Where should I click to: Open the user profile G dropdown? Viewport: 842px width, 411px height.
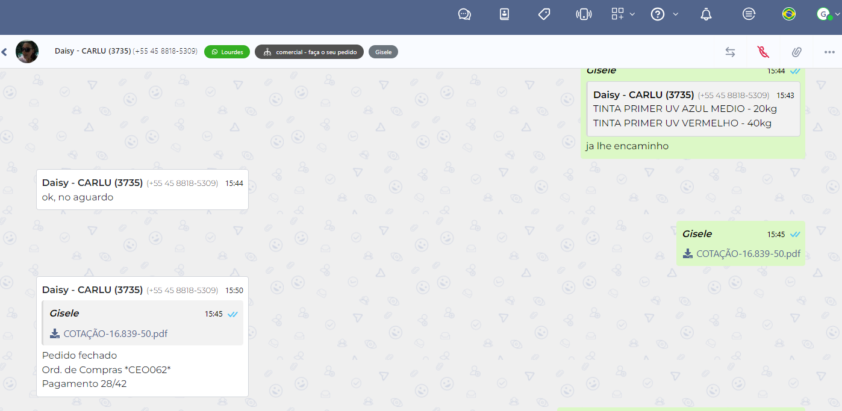[824, 14]
